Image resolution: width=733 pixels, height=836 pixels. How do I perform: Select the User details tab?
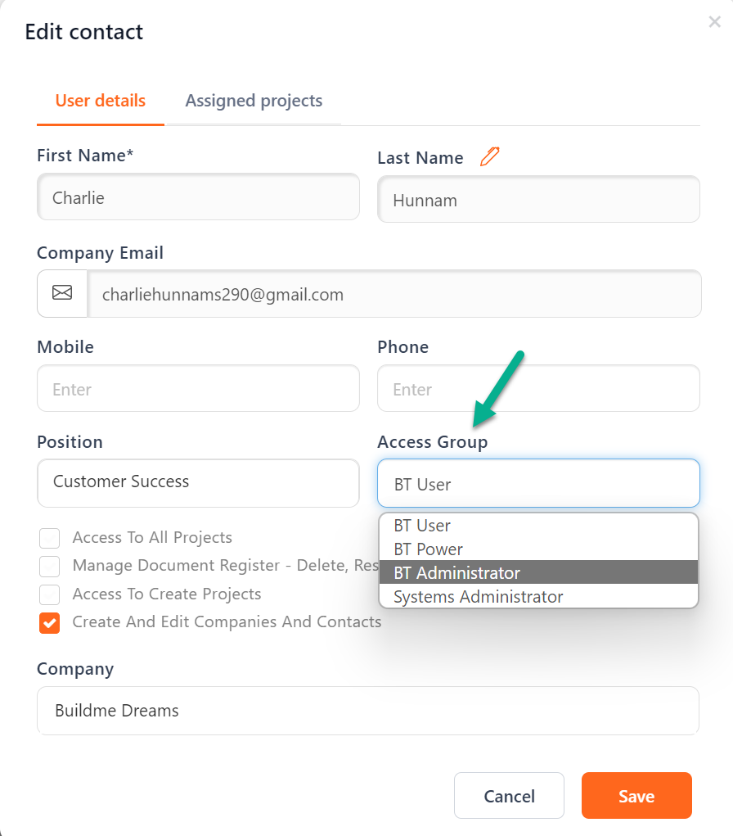(x=100, y=100)
